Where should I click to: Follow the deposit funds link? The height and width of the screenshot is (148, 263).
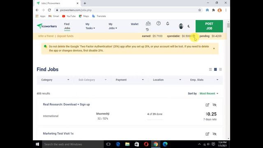(x=65, y=36)
